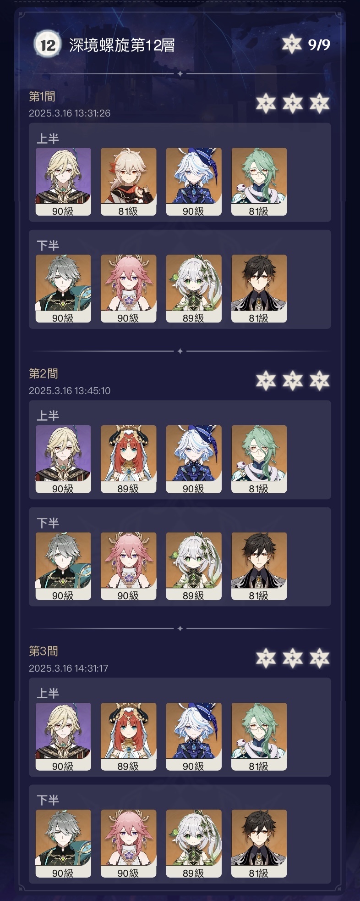
Task: Click the gray-haired character in 第2間 下半
Action: [63, 566]
